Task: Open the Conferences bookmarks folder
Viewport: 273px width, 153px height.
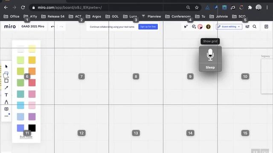Action: 178,17
